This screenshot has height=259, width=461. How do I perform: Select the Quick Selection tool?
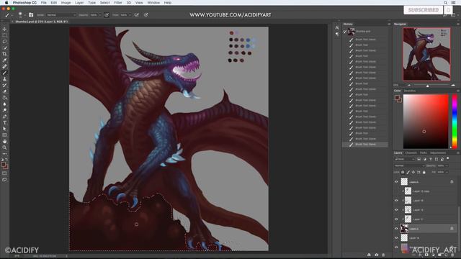(x=4, y=47)
